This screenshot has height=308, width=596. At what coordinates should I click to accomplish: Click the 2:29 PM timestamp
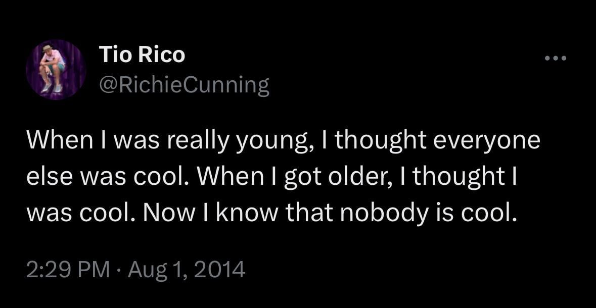pyautogui.click(x=68, y=269)
